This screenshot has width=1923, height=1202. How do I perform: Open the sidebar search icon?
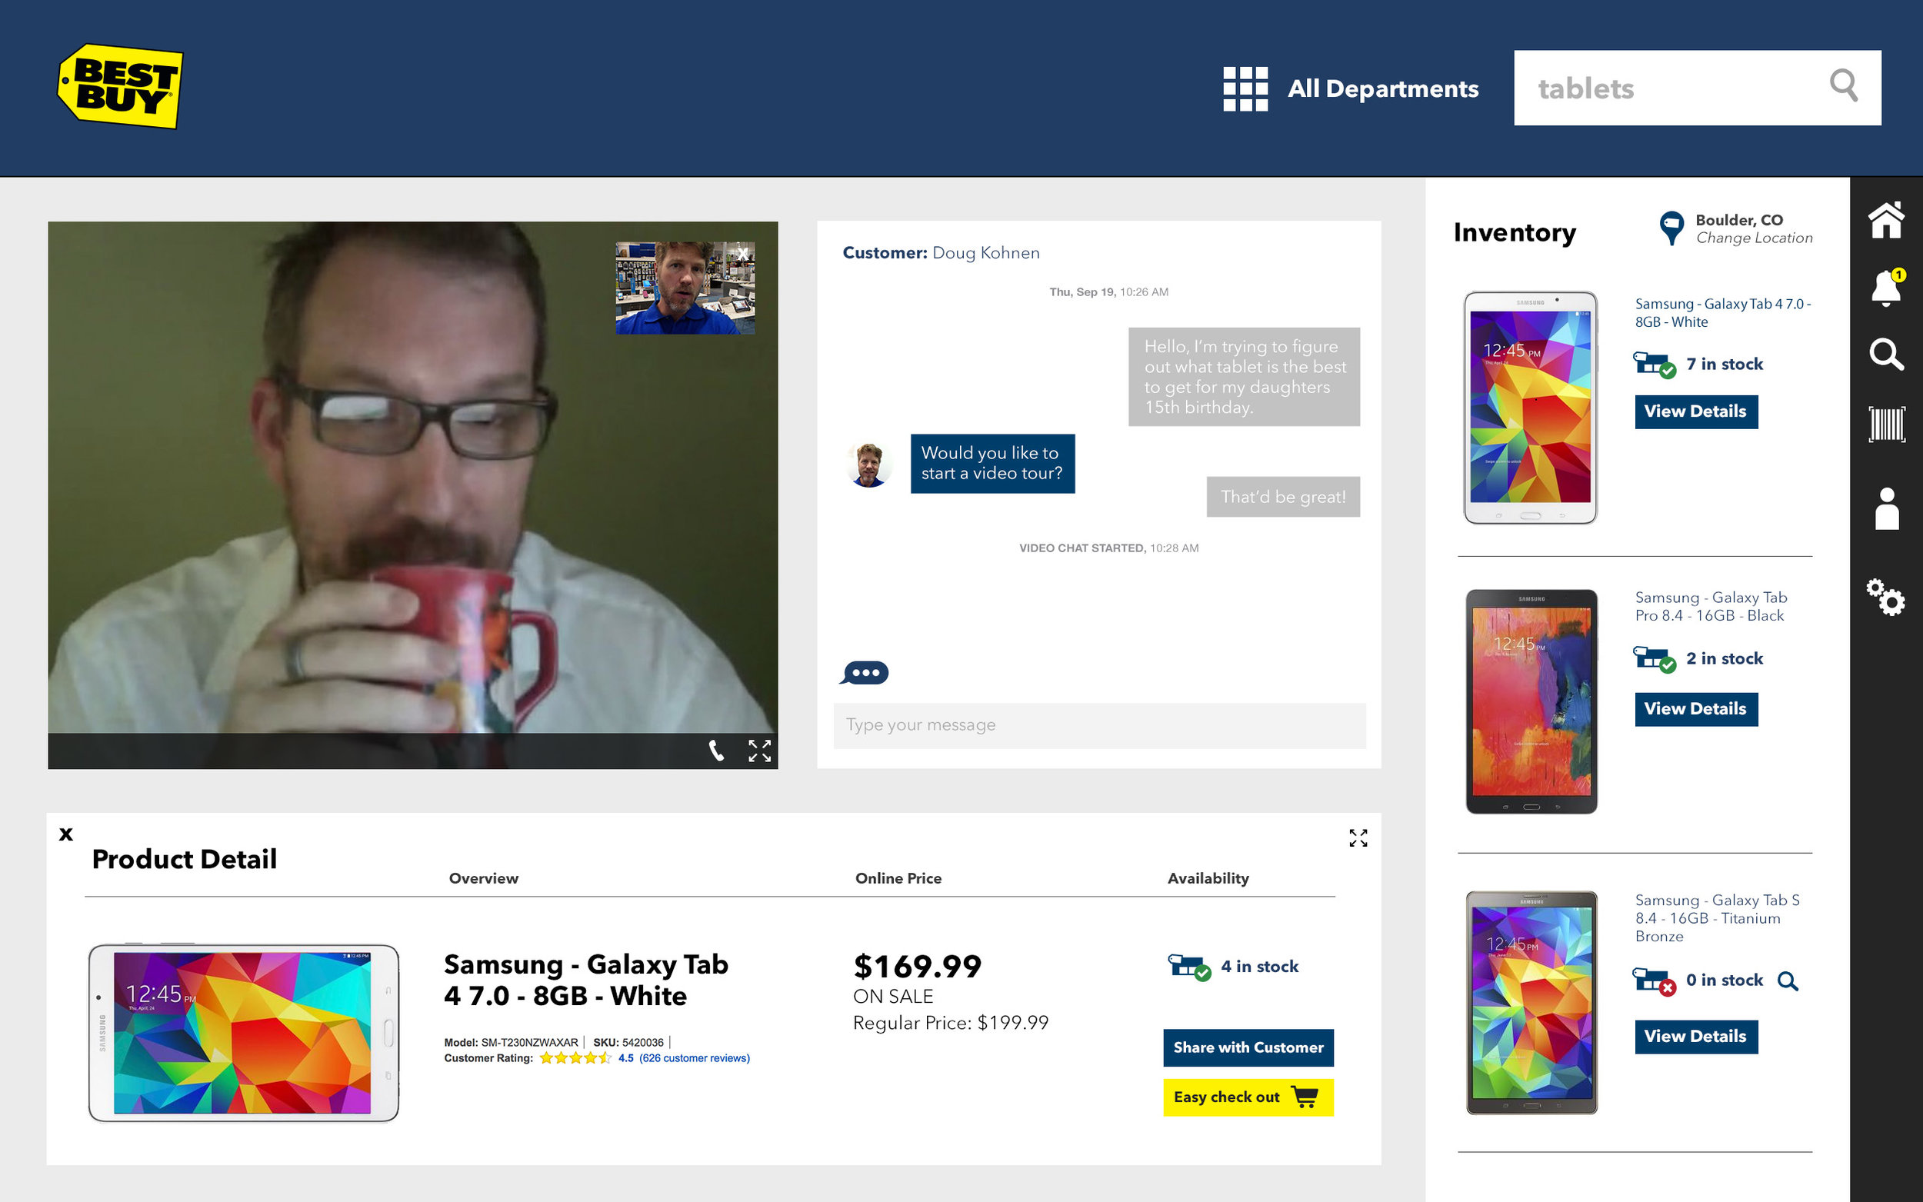[x=1885, y=355]
